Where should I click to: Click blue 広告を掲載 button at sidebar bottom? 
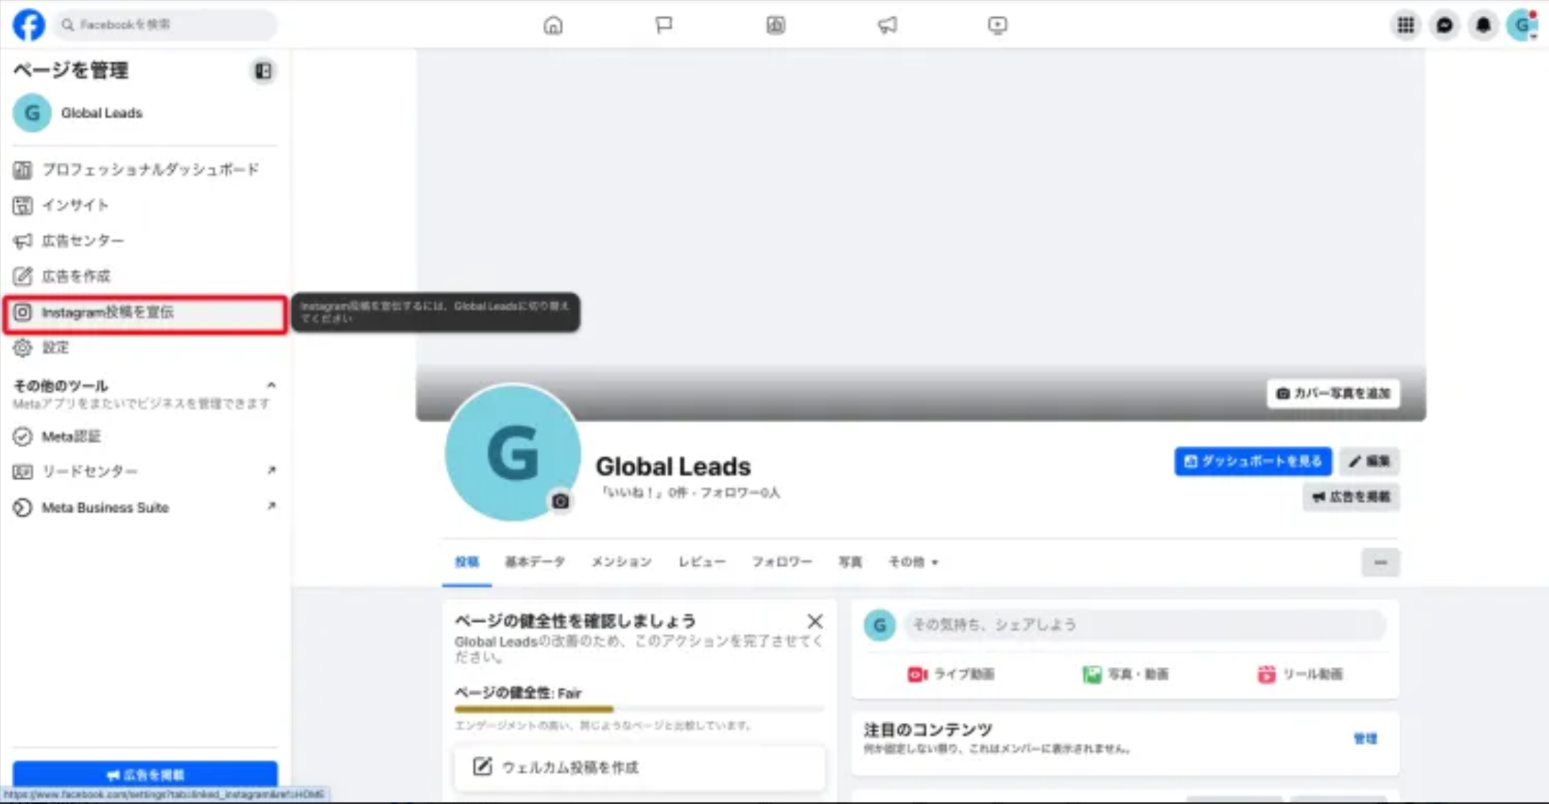[145, 774]
